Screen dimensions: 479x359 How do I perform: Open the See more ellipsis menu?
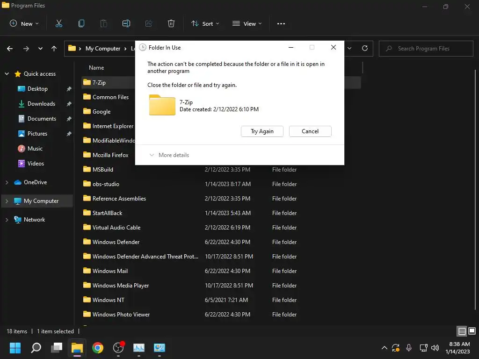point(281,23)
